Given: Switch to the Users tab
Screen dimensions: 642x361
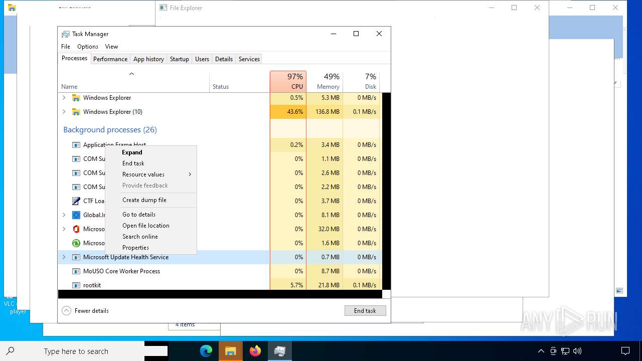Looking at the screenshot, I should click(x=202, y=59).
